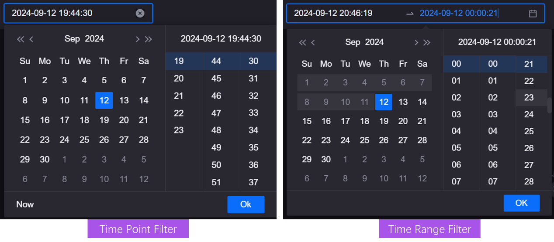Select hour 21 in left time picker
554x242 pixels.
179,96
